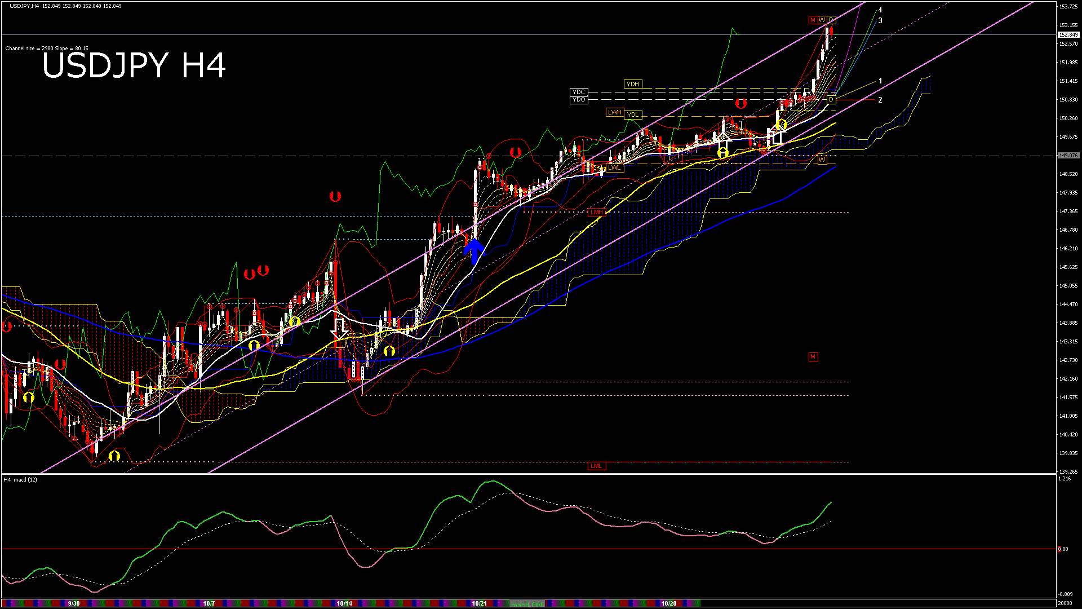Click the Channel size and slope text
Screen dimensions: 1082x609
point(47,48)
